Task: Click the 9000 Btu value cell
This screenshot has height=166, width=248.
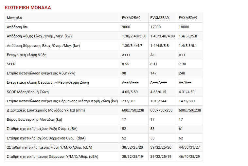Action: [126, 27]
